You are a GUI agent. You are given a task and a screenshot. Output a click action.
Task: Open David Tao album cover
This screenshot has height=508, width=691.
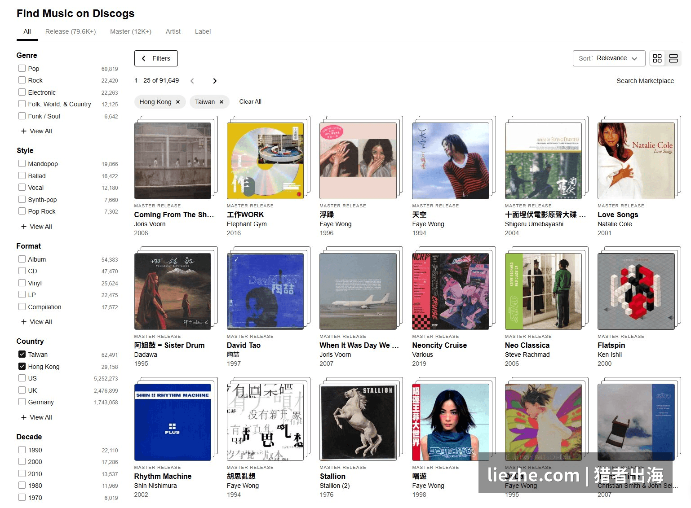(x=265, y=291)
